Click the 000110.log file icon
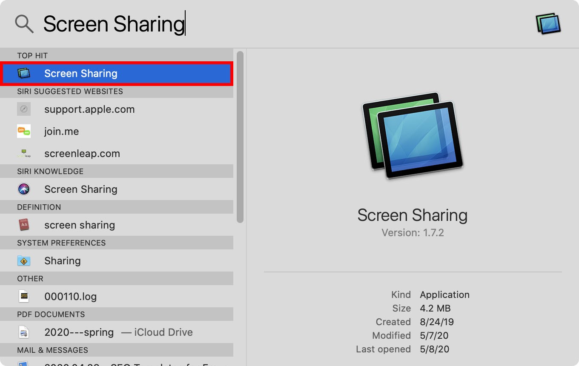The width and height of the screenshot is (579, 366). click(24, 297)
